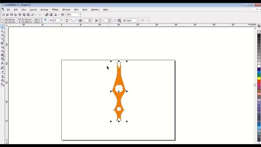Toggle the nonproportional scaling lock
This screenshot has width=261, height=147.
pos(45,20)
